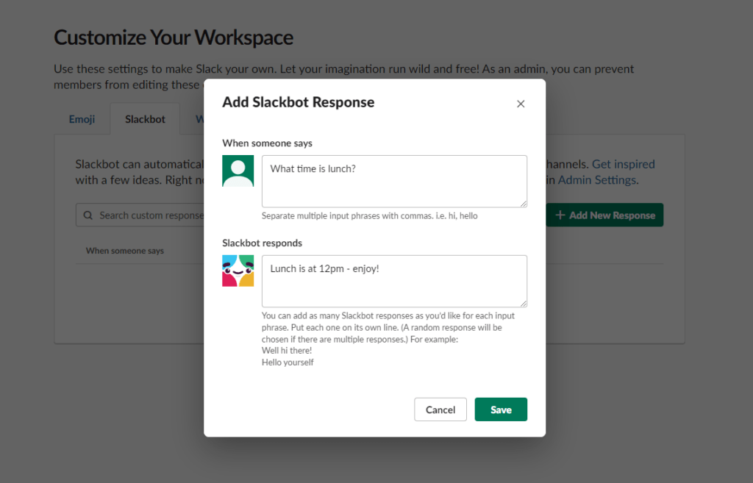The width and height of the screenshot is (753, 483).
Task: Click the Add Slackbot Response dialog title
Action: click(298, 102)
